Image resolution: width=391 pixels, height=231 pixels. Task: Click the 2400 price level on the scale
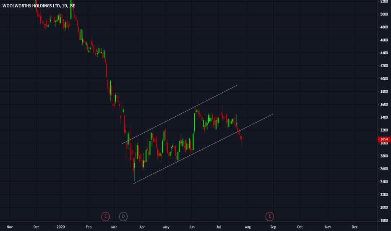pos(384,181)
